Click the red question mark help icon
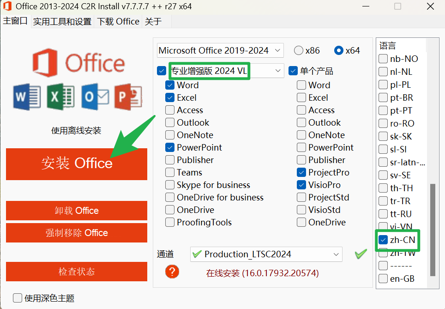This screenshot has height=309, width=445. 172,272
